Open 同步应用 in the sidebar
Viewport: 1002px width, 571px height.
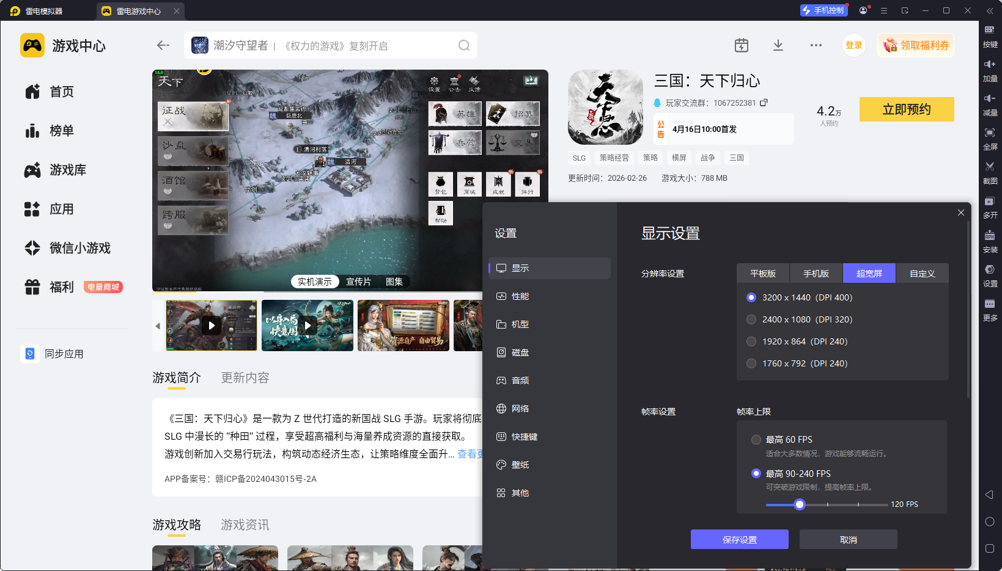(53, 354)
